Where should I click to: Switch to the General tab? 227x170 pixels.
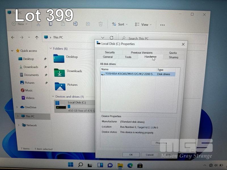(108, 57)
